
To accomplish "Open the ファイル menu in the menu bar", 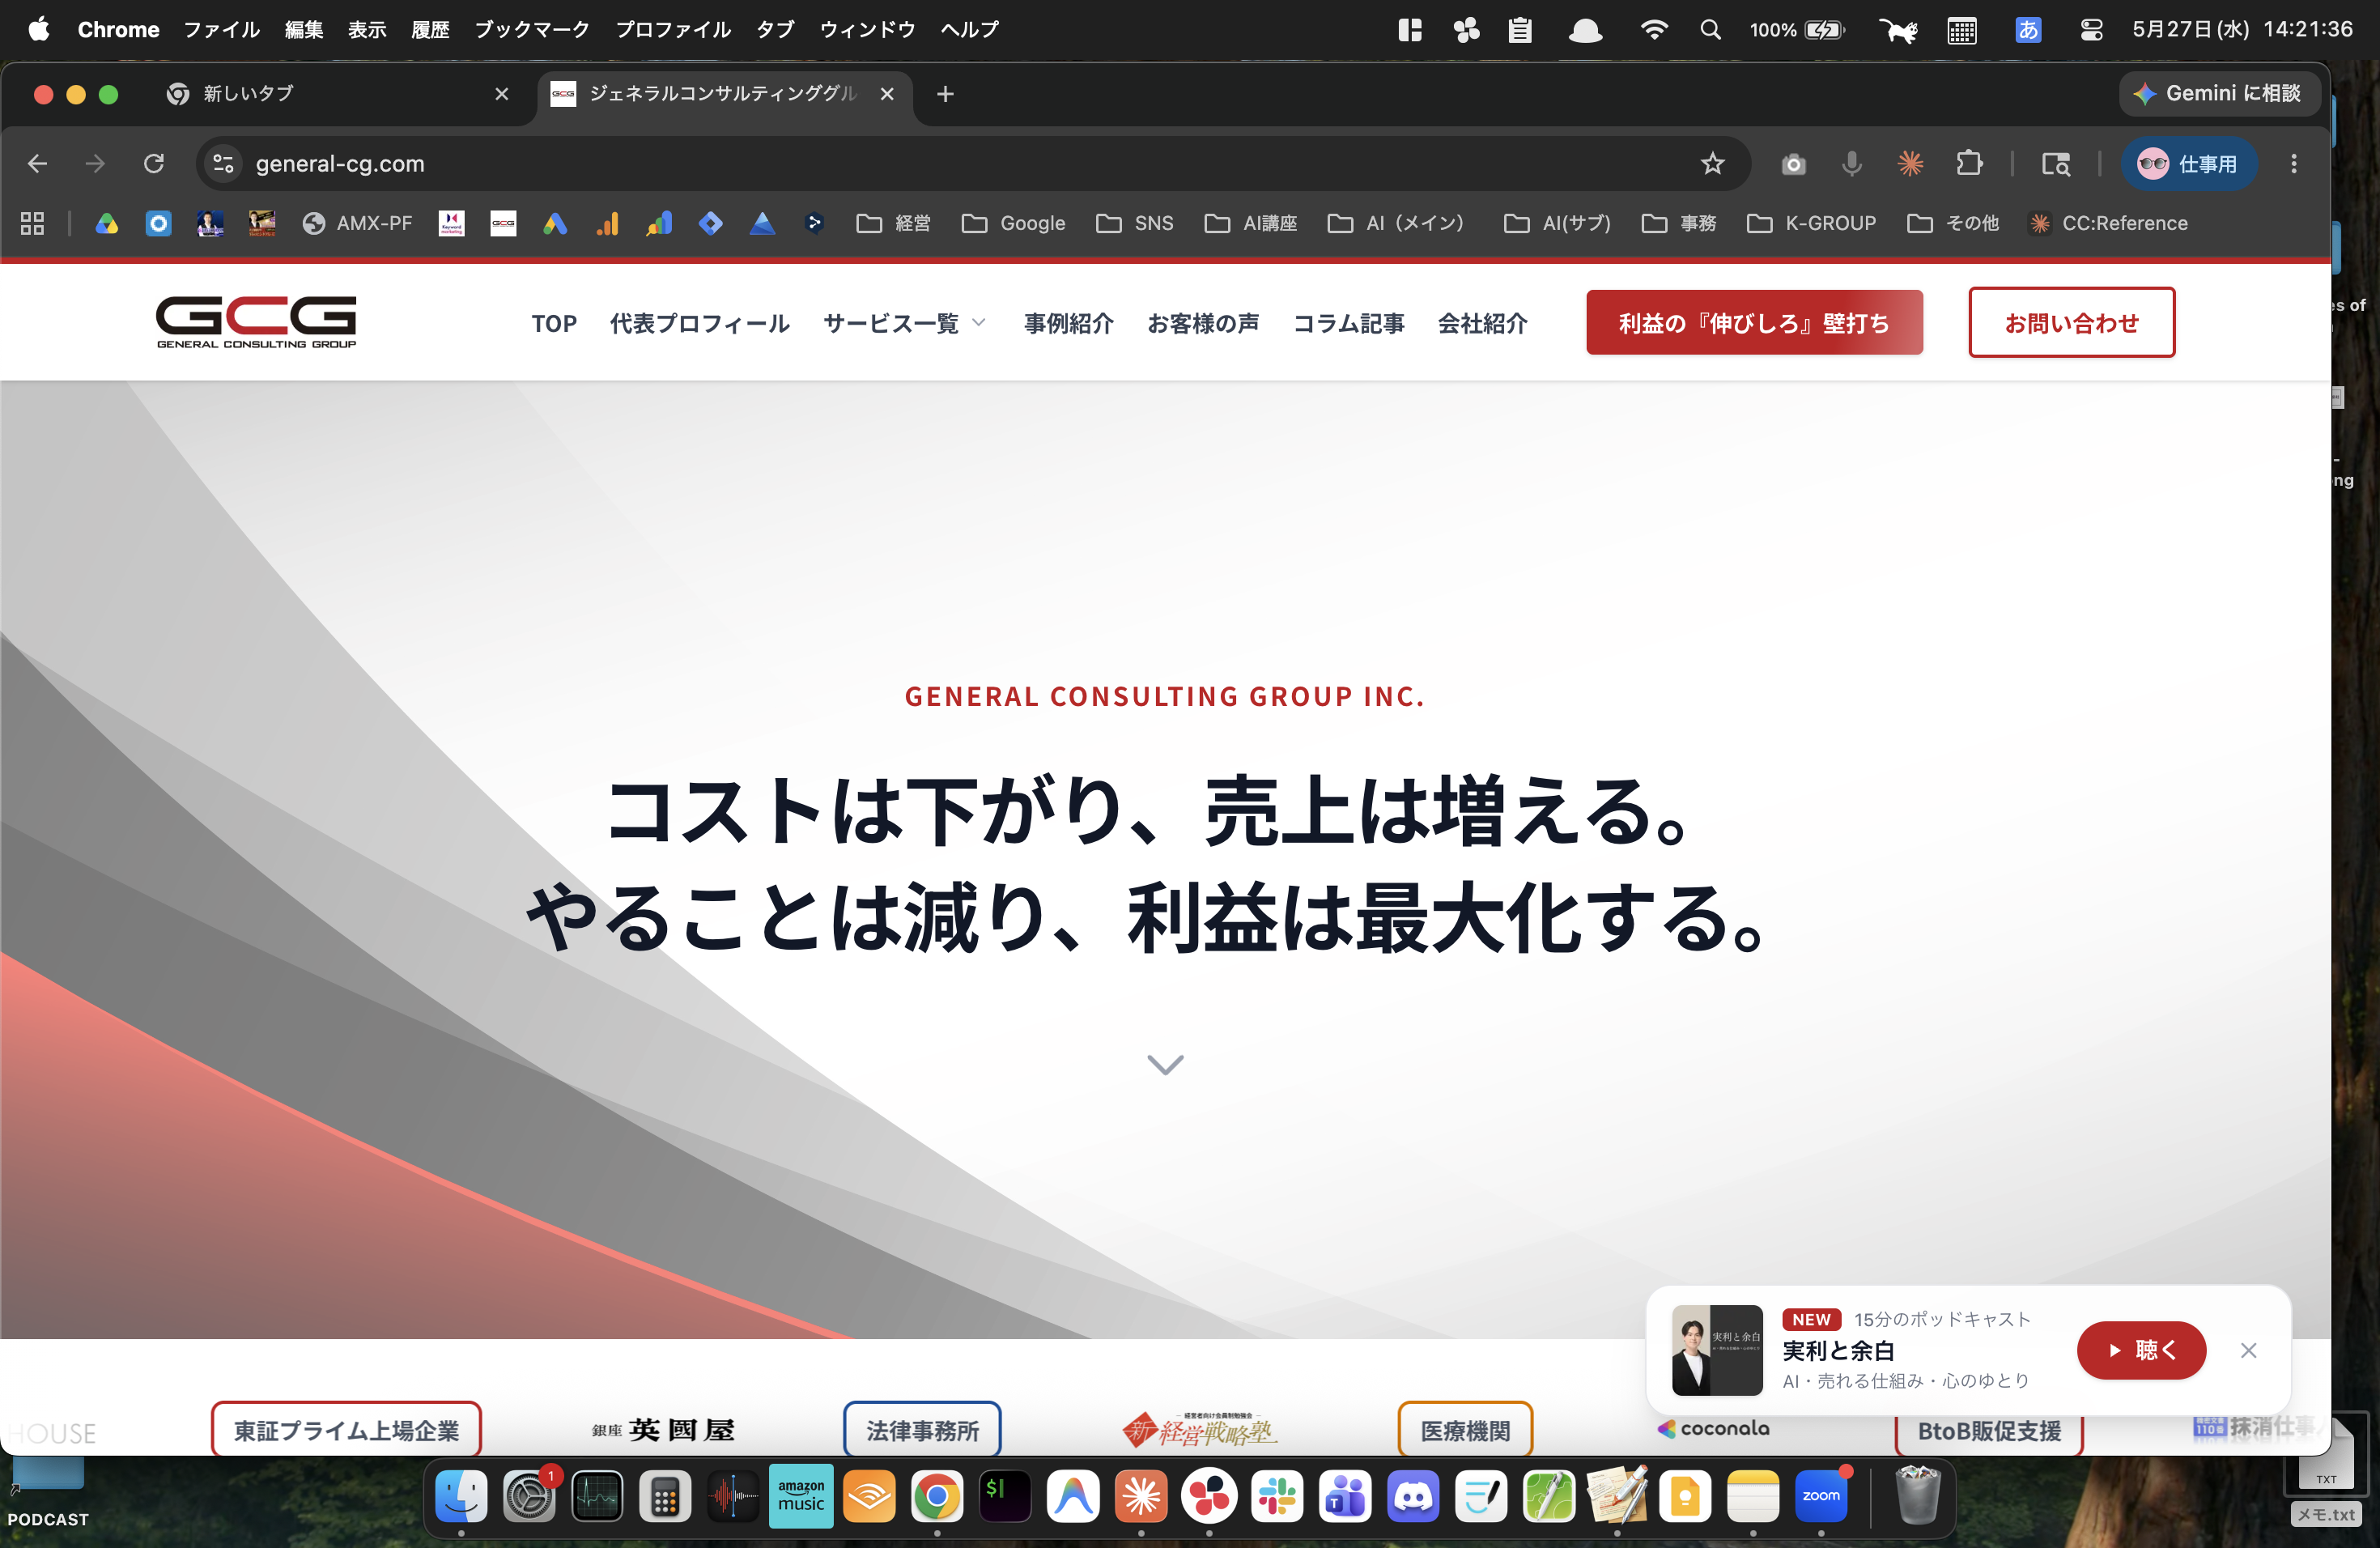I will pyautogui.click(x=221, y=29).
